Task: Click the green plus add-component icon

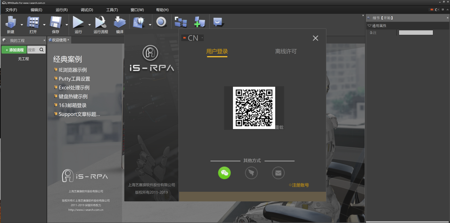Action: 199,22
